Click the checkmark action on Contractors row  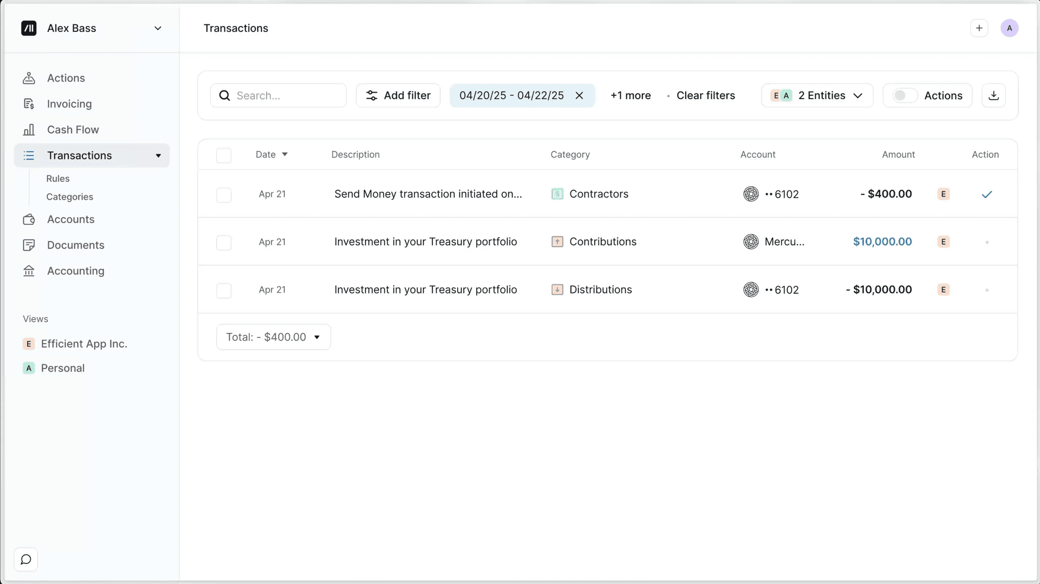coord(986,194)
